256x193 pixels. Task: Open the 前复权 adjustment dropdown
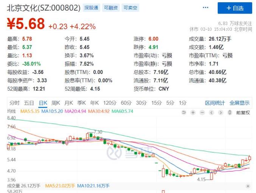tap(243, 113)
